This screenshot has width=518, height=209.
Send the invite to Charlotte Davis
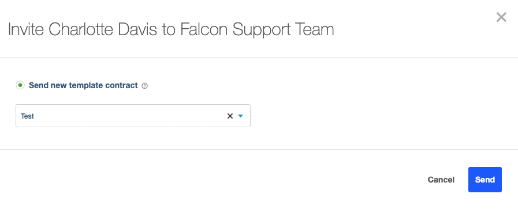click(x=485, y=180)
